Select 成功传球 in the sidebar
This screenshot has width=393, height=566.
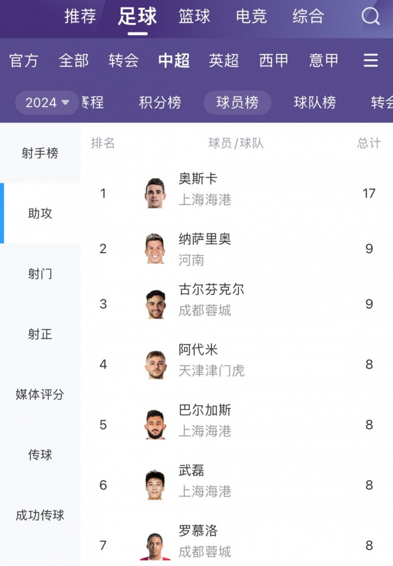click(x=40, y=515)
